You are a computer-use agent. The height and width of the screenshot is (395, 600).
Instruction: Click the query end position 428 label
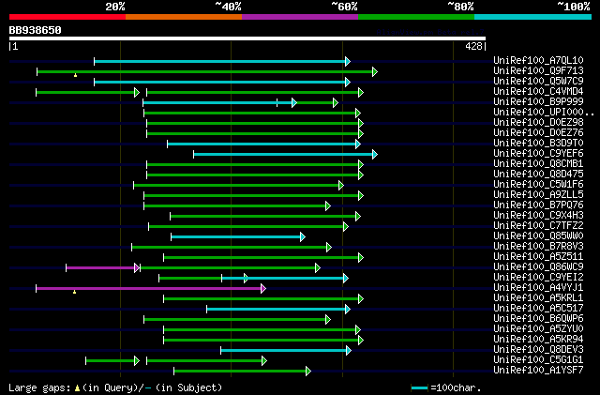pos(473,46)
